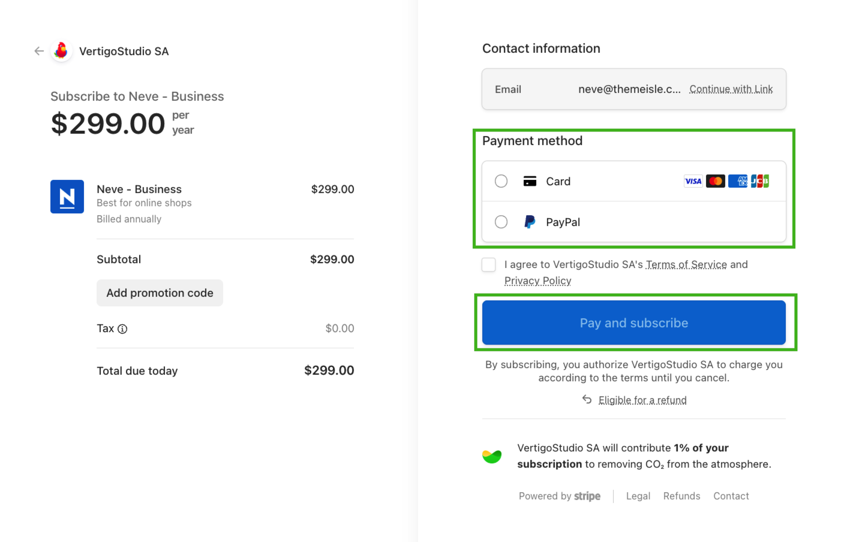Click Continue with Link
Screen dimensions: 847x542
[x=731, y=89]
